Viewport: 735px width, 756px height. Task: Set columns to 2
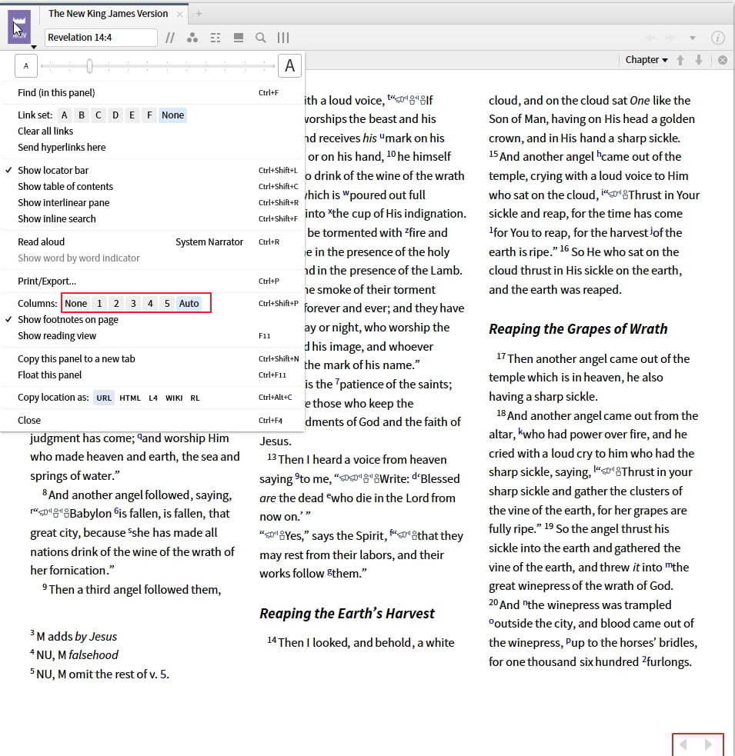(x=116, y=303)
